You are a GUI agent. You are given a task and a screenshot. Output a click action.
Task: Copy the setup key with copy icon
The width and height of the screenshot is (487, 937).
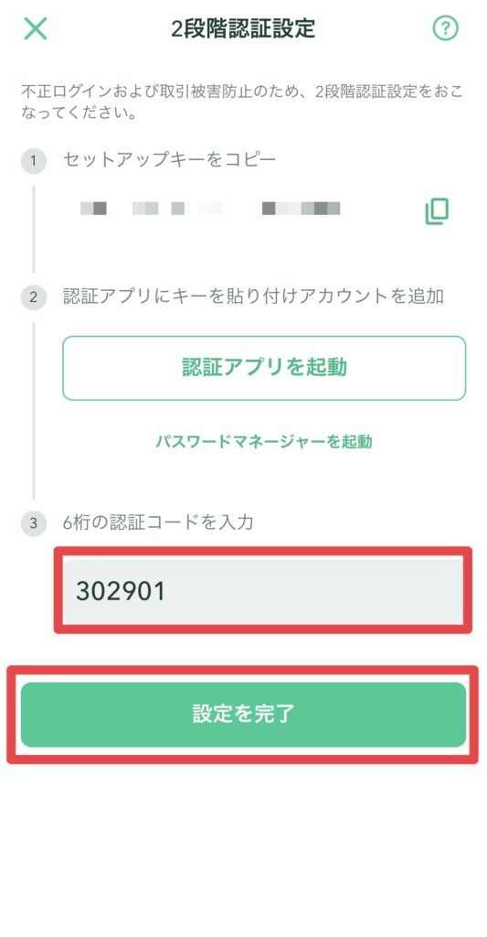coord(437,211)
